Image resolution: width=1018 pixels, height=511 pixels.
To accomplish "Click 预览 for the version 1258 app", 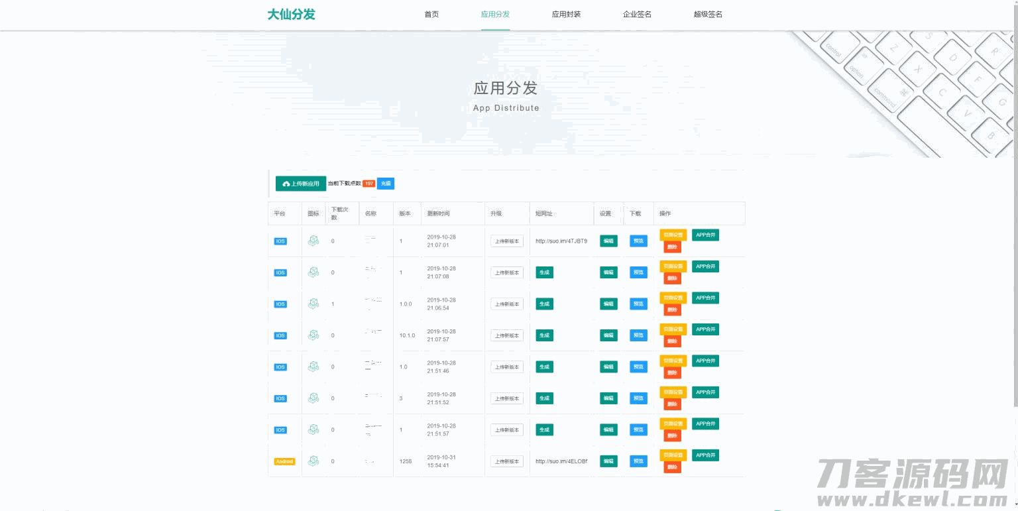I will pos(638,461).
